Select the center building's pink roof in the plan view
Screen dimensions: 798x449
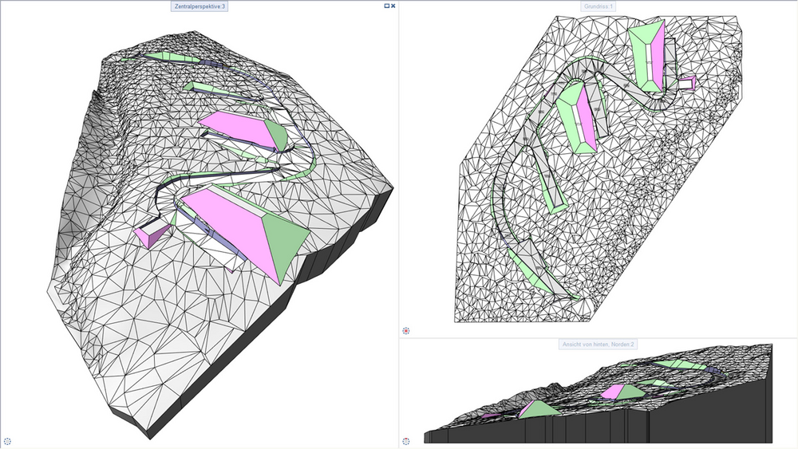pyautogui.click(x=589, y=117)
